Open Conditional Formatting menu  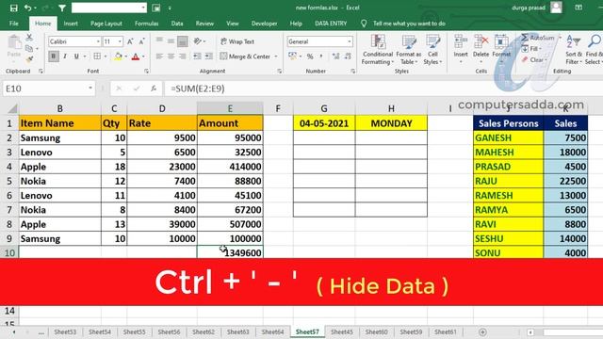click(378, 50)
